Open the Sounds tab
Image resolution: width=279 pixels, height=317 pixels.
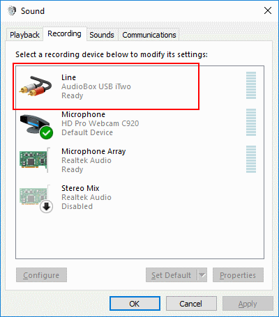pos(102,35)
